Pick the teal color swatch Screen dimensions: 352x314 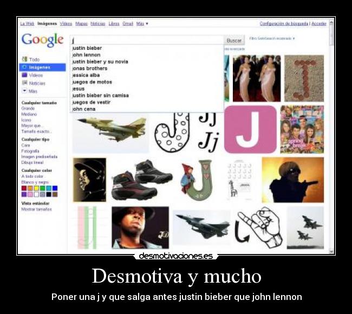pos(49,188)
